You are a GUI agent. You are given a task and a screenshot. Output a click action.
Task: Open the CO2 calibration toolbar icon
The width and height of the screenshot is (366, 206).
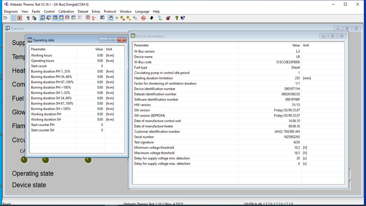point(143,18)
